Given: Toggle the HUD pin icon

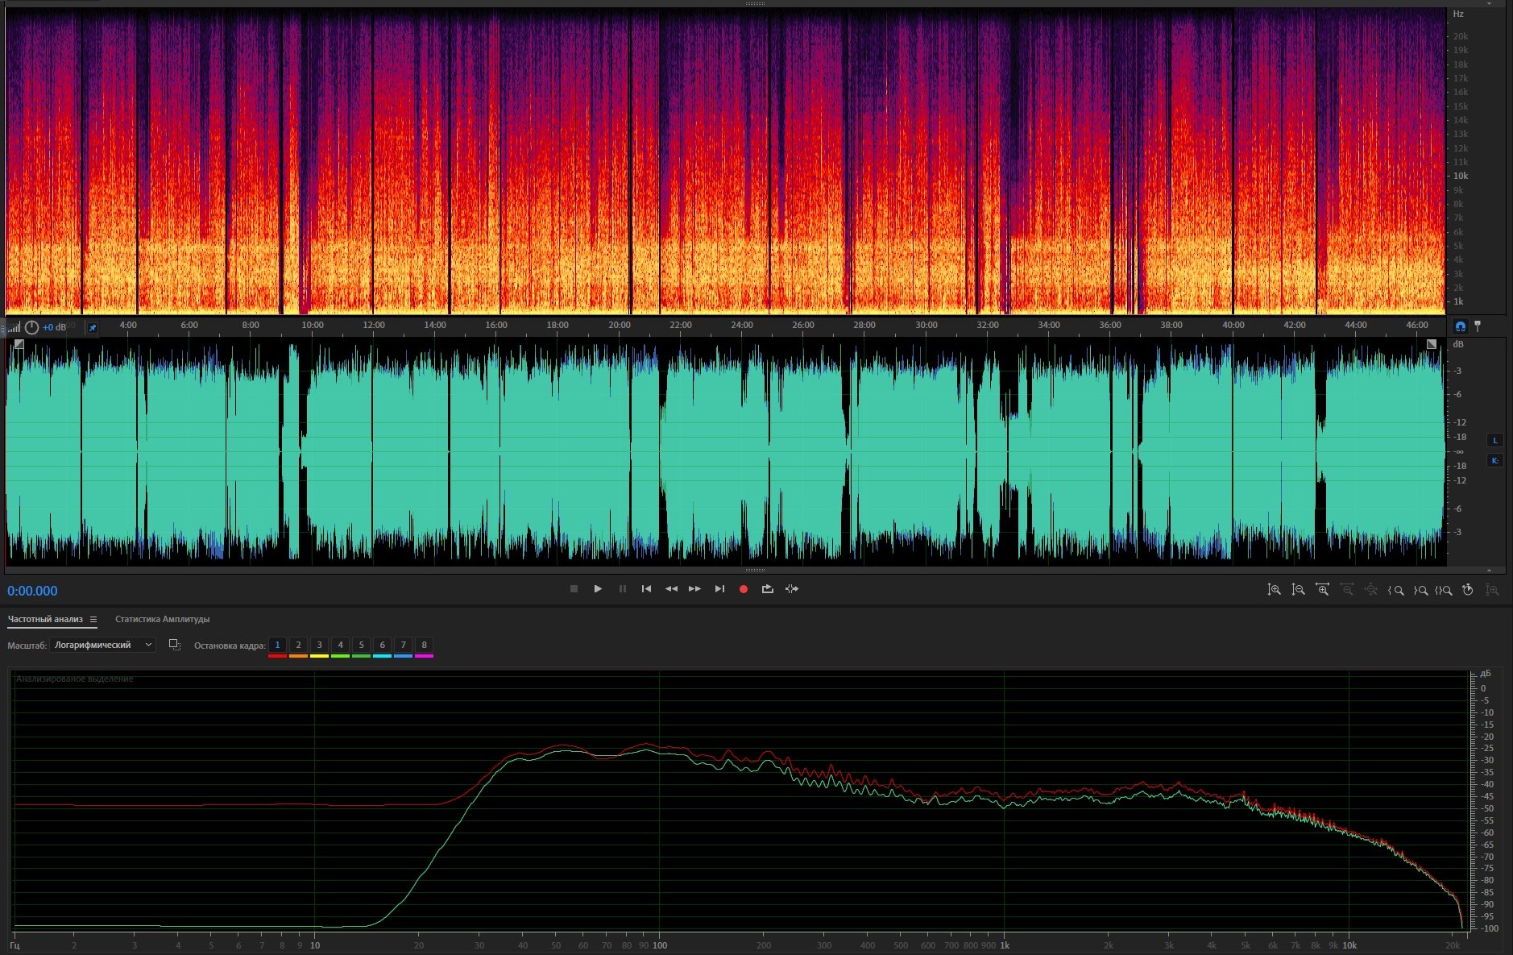Looking at the screenshot, I should (92, 327).
